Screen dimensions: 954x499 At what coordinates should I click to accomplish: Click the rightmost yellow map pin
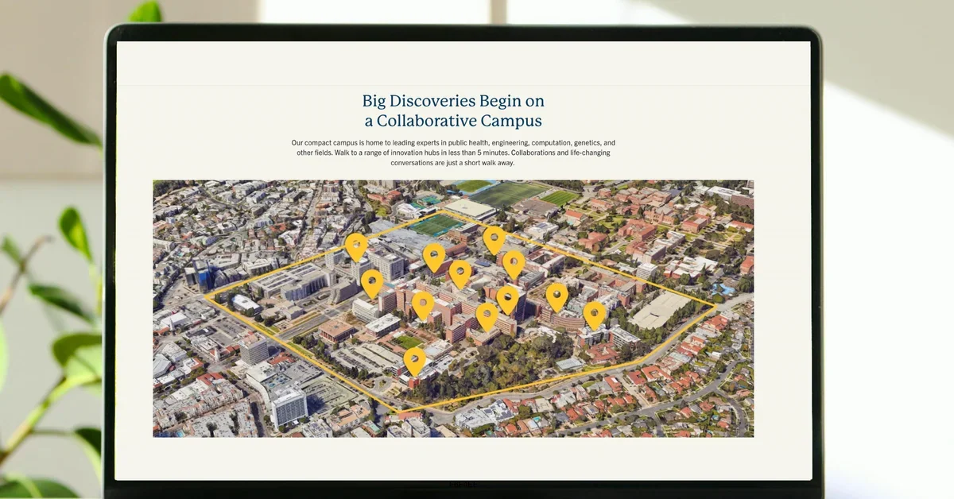tap(595, 314)
